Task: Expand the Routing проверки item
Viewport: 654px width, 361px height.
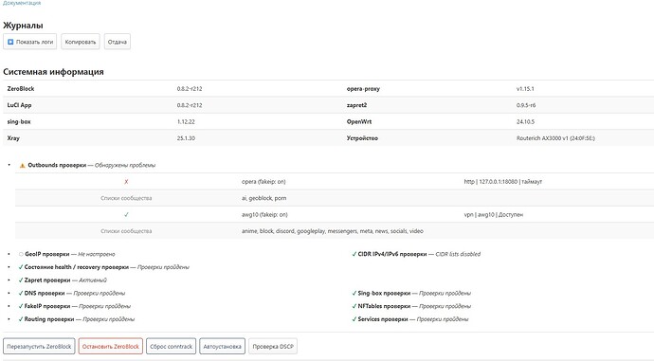Action: pos(49,319)
